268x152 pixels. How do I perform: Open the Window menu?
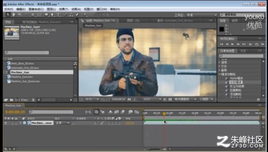coord(102,9)
